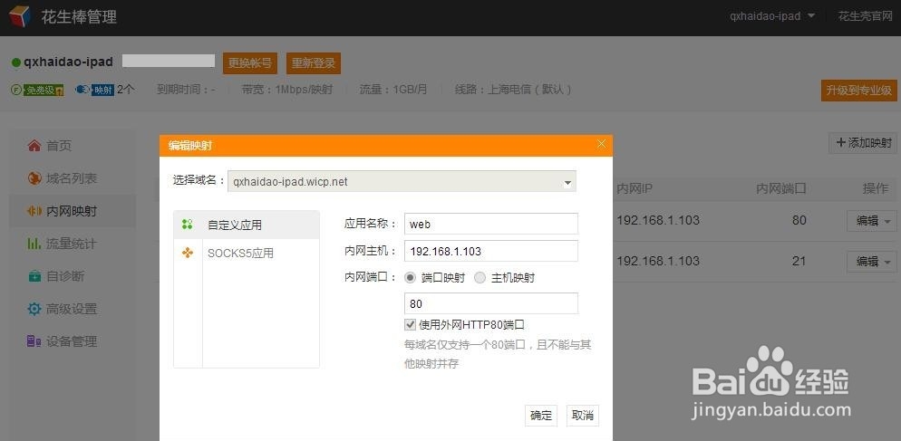
Task: Select the 自定义应用 tab
Action: 247,225
